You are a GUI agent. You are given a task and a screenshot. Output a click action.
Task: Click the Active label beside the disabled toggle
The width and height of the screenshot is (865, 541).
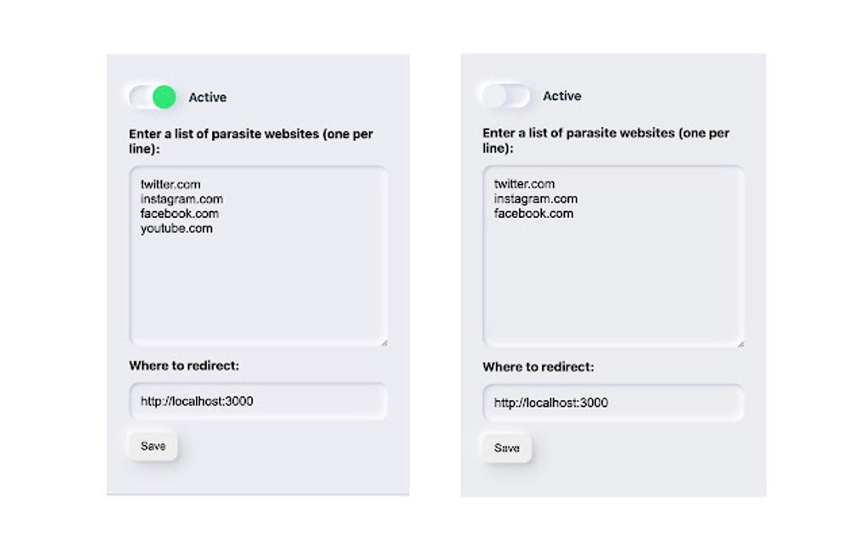(561, 97)
